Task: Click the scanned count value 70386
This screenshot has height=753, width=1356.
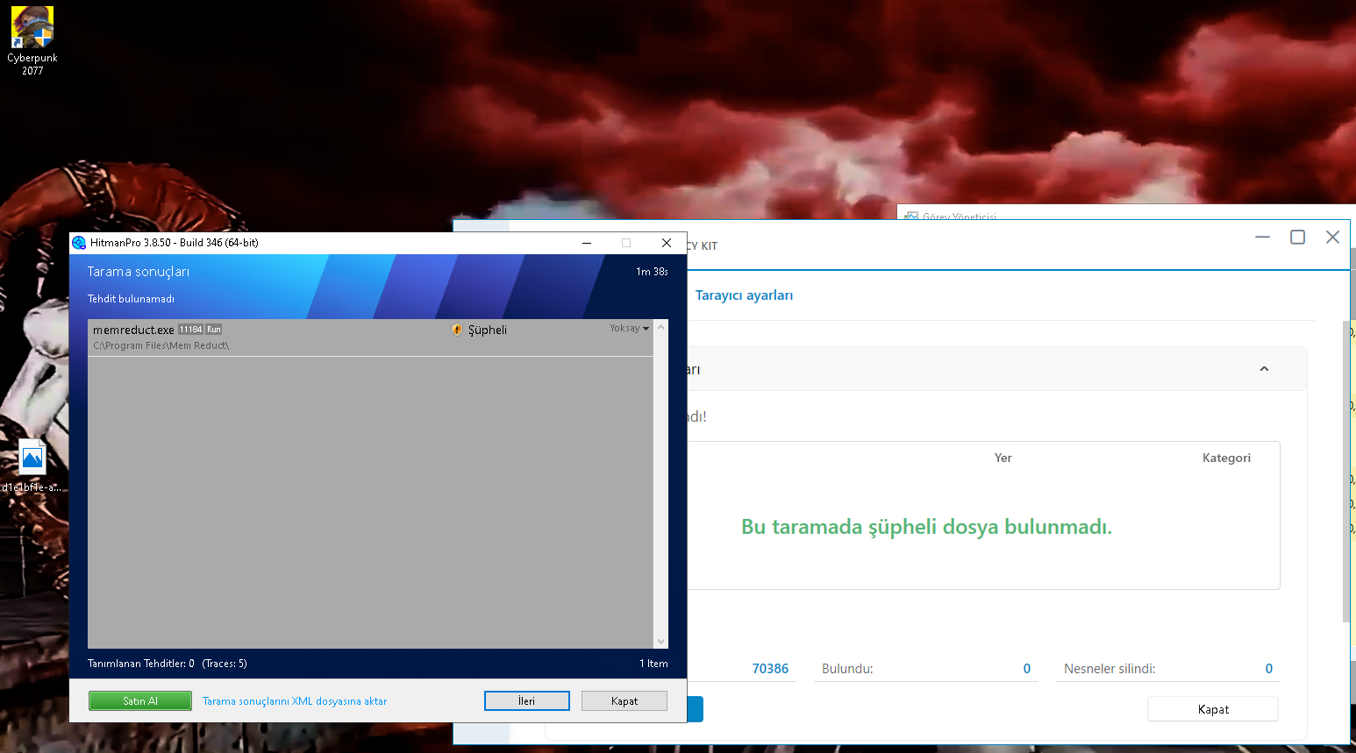Action: [770, 669]
